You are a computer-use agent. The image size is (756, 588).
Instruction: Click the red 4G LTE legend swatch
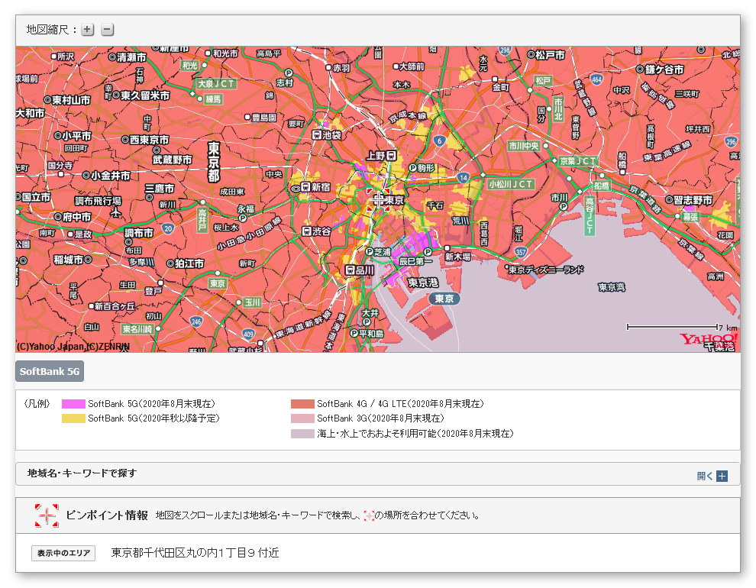coord(303,404)
